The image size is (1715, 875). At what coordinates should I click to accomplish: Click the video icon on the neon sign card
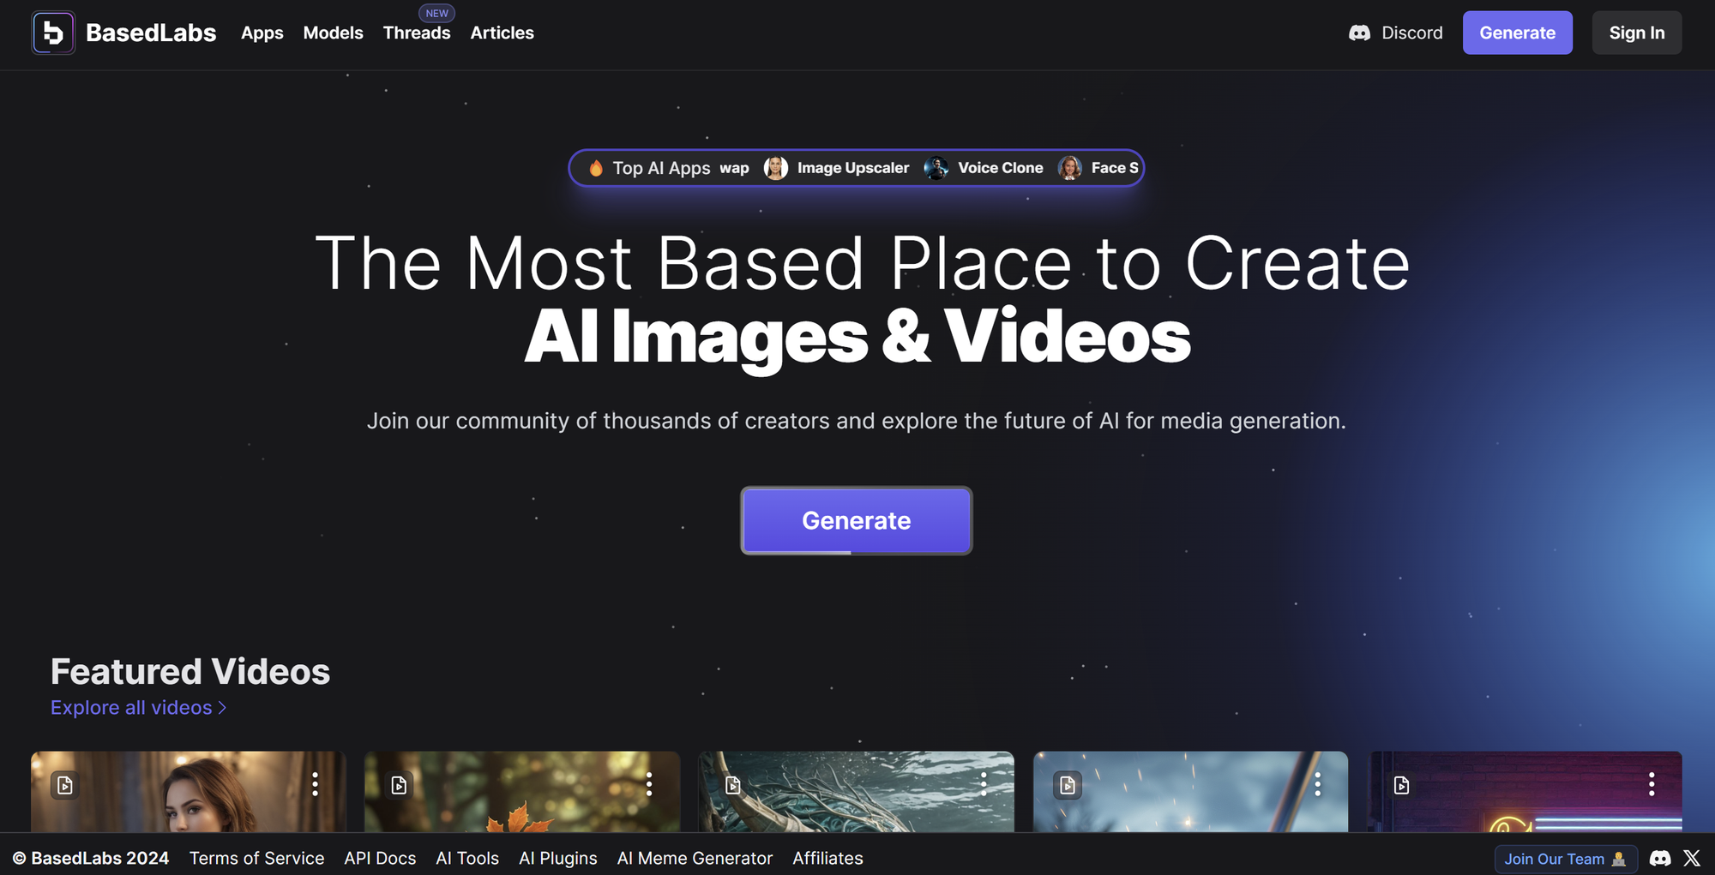(x=1401, y=785)
